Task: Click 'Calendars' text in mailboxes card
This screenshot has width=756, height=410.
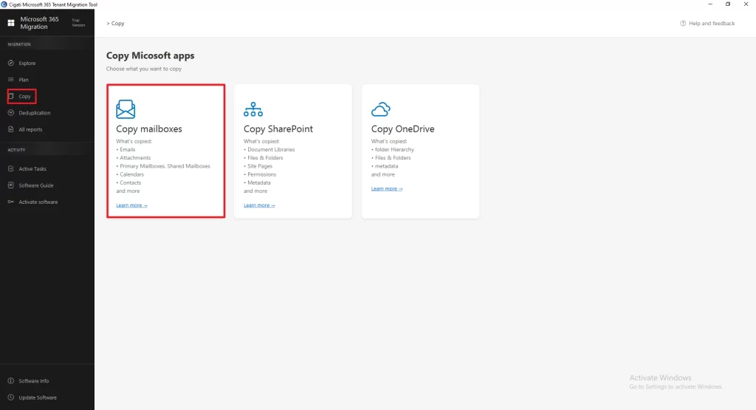Action: pyautogui.click(x=131, y=174)
